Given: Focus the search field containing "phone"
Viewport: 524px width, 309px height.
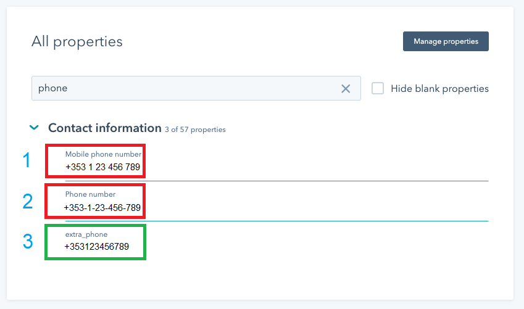Looking at the screenshot, I should tap(185, 88).
